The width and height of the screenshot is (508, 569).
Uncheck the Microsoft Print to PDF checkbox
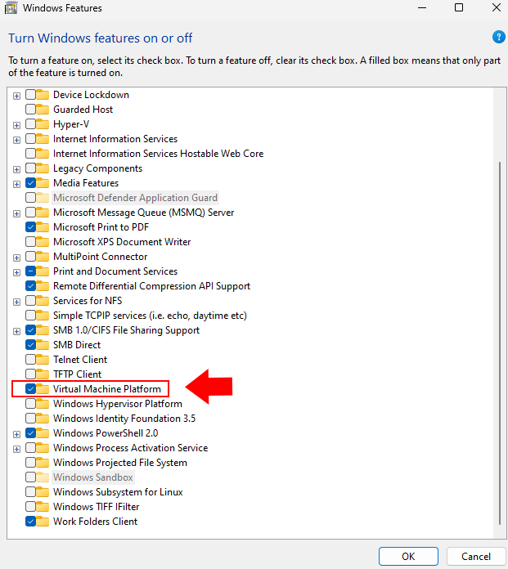click(30, 227)
